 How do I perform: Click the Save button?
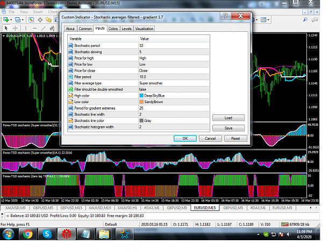228,128
